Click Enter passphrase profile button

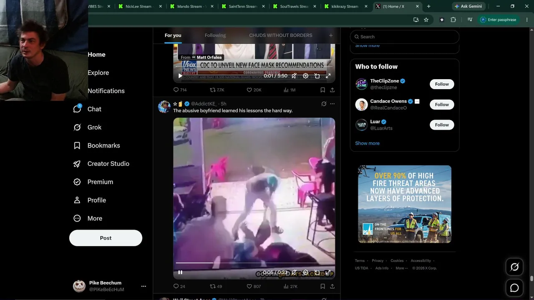pos(498,20)
